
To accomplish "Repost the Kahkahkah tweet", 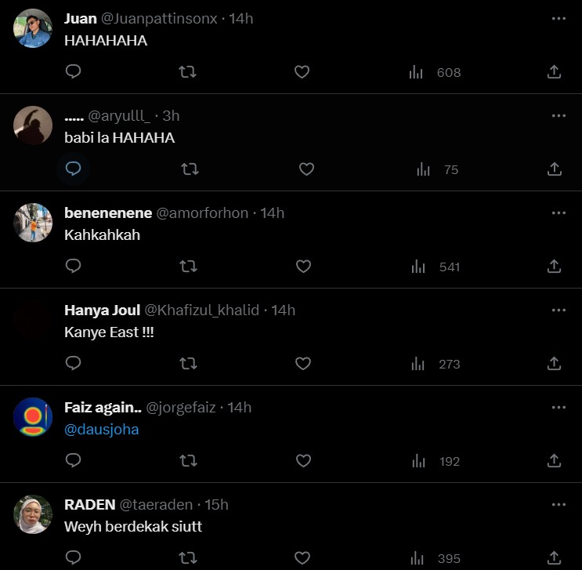I will pyautogui.click(x=188, y=267).
